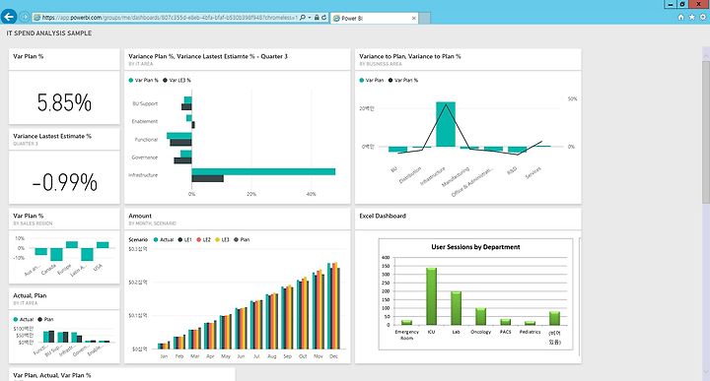Click the security lock icon in address bar

click(x=317, y=18)
